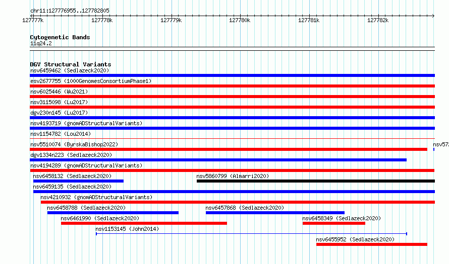Viewport: 449px width, 264px height.
Task: Open the nsv6458788 (Sedlazeck2020) label
Action: point(86,208)
